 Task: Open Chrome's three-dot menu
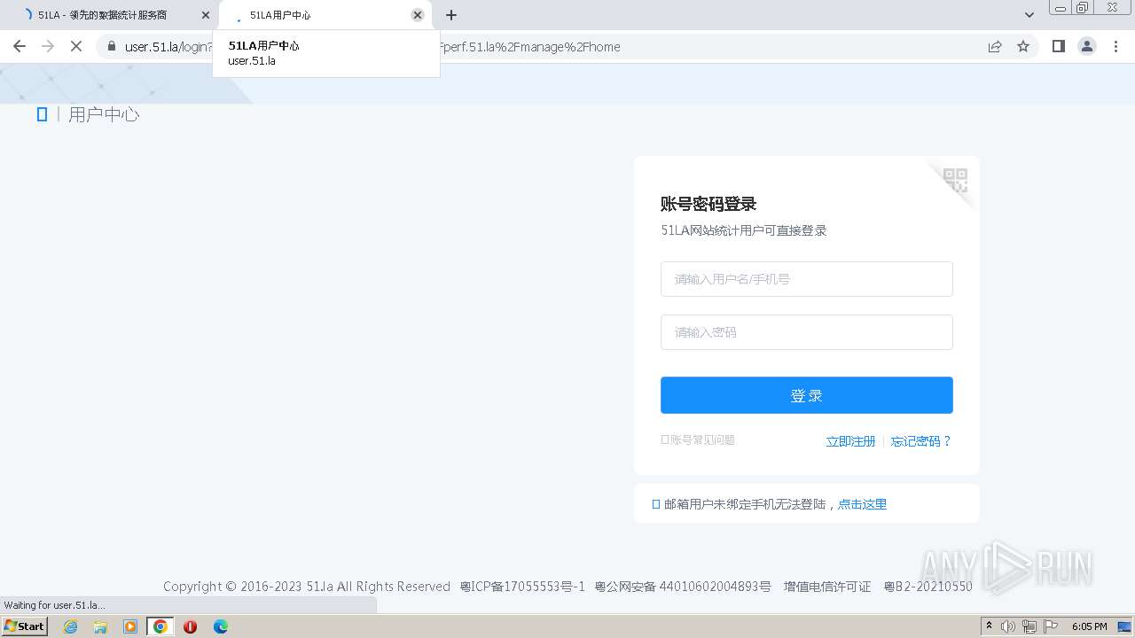(1116, 46)
